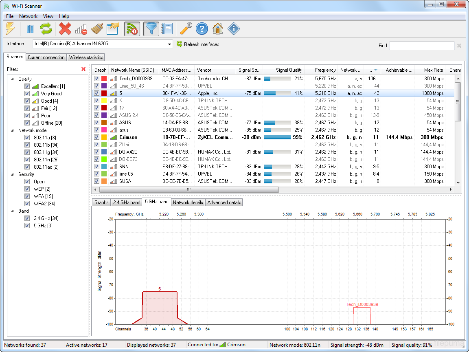The width and height of the screenshot is (469, 352).
Task: Click the lightning bolt toolbar icon
Action: 11,29
